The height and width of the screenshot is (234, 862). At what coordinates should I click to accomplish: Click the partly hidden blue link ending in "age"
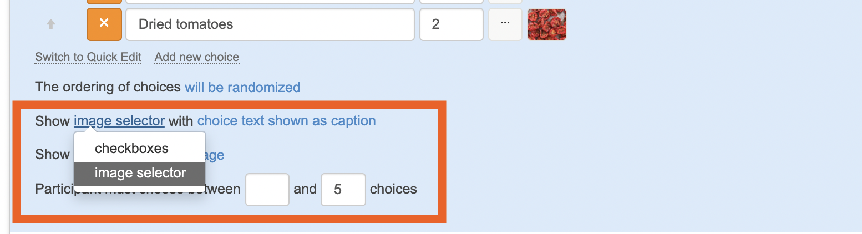pos(215,155)
